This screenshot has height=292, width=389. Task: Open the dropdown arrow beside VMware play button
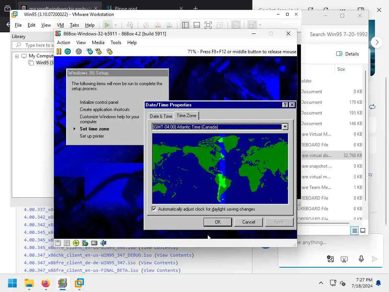[115, 25]
